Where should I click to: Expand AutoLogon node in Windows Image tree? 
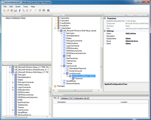13,75
